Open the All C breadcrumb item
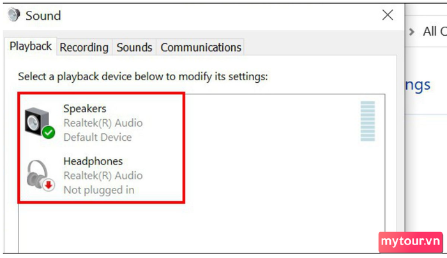The image size is (447, 258). tap(435, 31)
